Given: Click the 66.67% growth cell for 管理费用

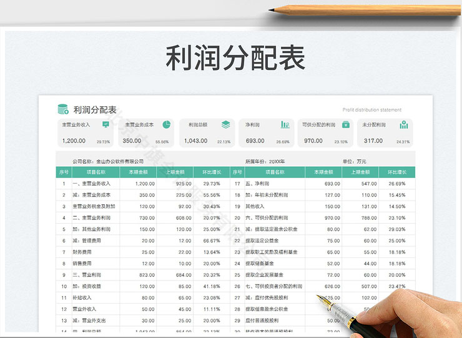Looking at the screenshot, I should [212, 241].
